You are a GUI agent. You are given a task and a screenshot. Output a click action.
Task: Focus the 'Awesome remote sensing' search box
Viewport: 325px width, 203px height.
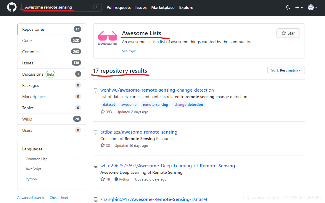point(61,7)
